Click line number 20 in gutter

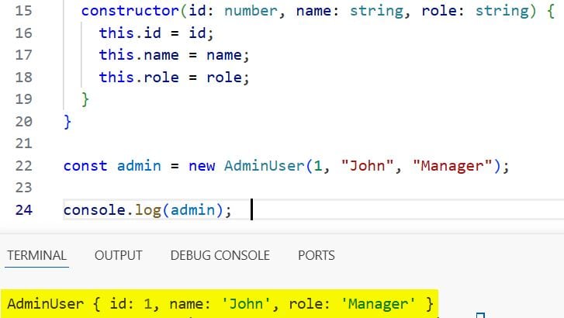(24, 122)
